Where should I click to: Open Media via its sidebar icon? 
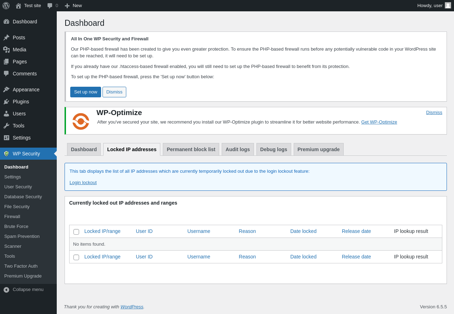[x=6, y=50]
